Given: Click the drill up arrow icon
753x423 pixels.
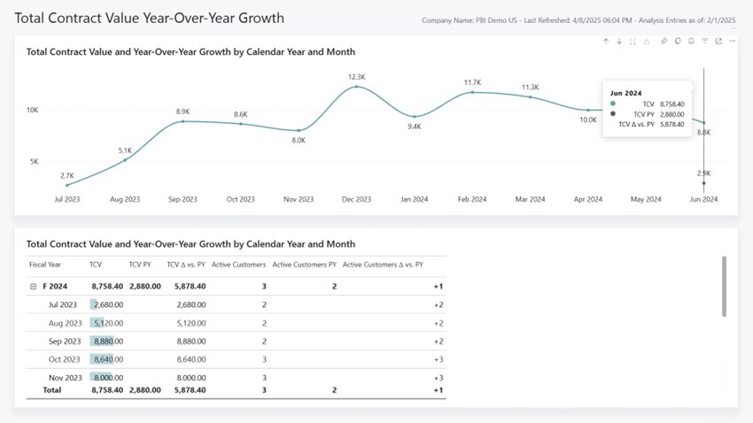Looking at the screenshot, I should click(606, 42).
